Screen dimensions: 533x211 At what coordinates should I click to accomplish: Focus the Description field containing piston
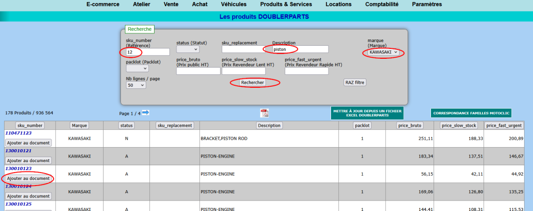tap(300, 49)
